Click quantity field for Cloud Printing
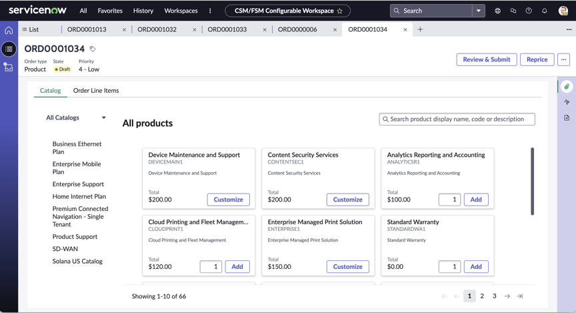576x313 pixels. 211,267
